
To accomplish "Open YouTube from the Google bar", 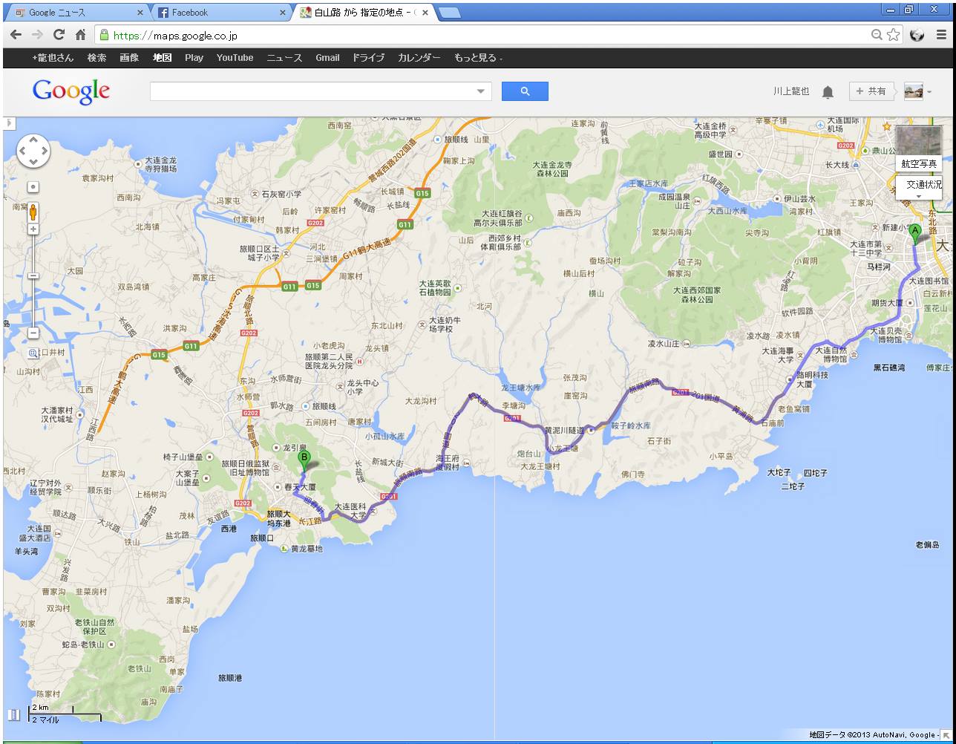I will (x=235, y=58).
